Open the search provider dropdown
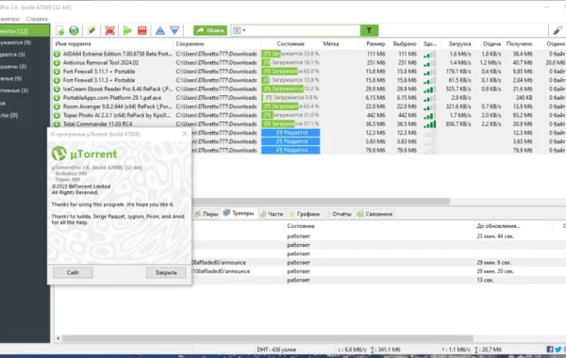Screen dimensions: 566x358 pyautogui.click(x=239, y=31)
